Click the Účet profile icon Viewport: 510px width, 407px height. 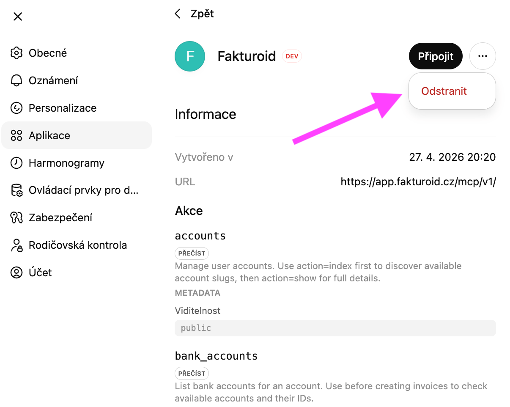pos(16,272)
